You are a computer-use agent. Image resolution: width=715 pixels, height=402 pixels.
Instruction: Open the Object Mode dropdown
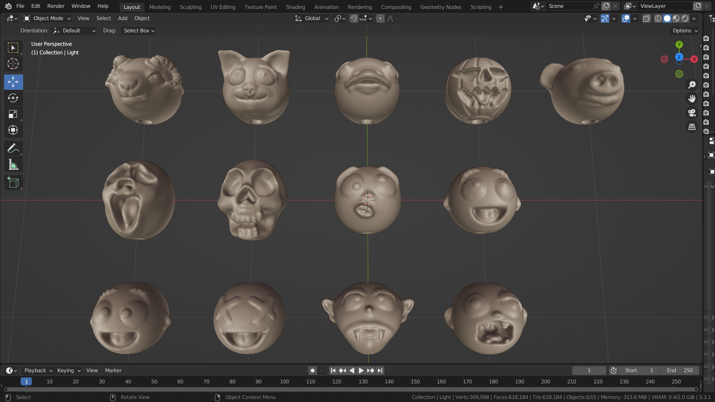[47, 18]
